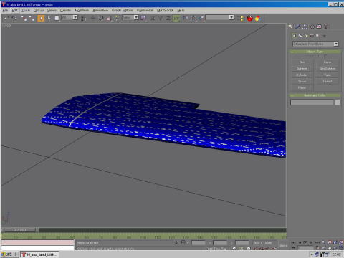Open the Graph Editors menu
The height and width of the screenshot is (258, 344).
(122, 10)
